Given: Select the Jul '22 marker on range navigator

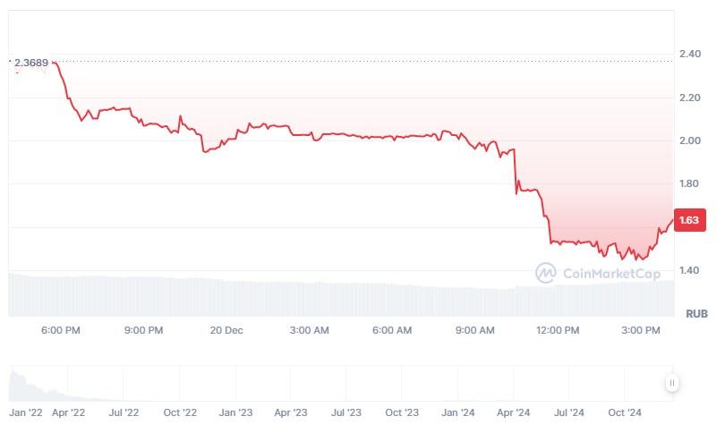Looking at the screenshot, I should click(x=124, y=412).
